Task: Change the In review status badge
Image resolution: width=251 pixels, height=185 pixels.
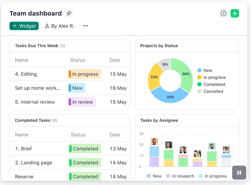Action: (81, 102)
